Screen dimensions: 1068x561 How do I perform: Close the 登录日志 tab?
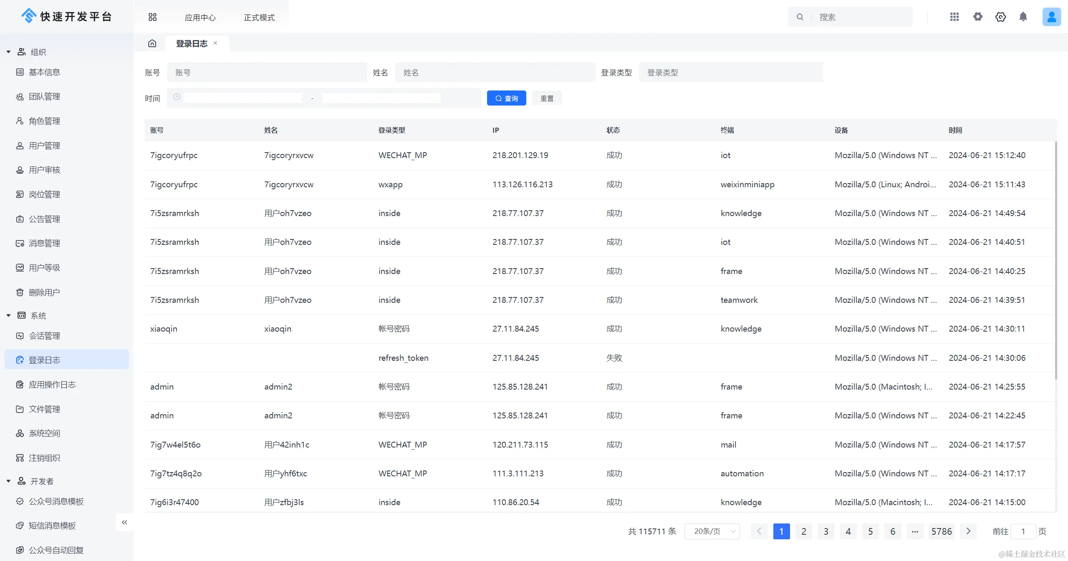click(215, 43)
